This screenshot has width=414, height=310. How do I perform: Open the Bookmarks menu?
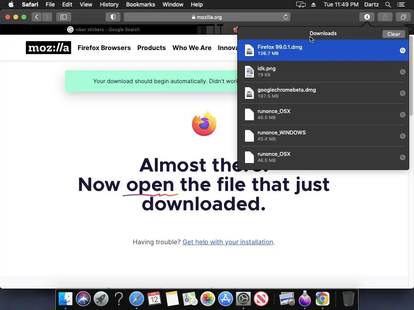coord(140,4)
